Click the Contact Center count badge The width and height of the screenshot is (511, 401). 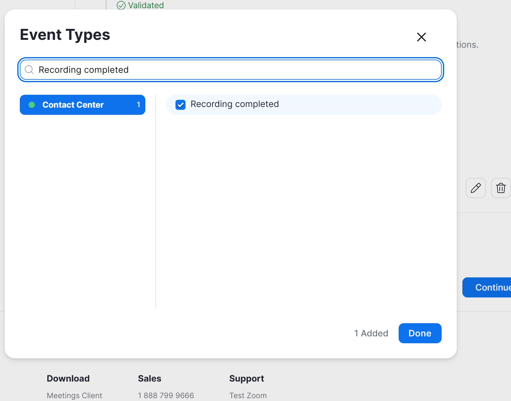pyautogui.click(x=138, y=105)
